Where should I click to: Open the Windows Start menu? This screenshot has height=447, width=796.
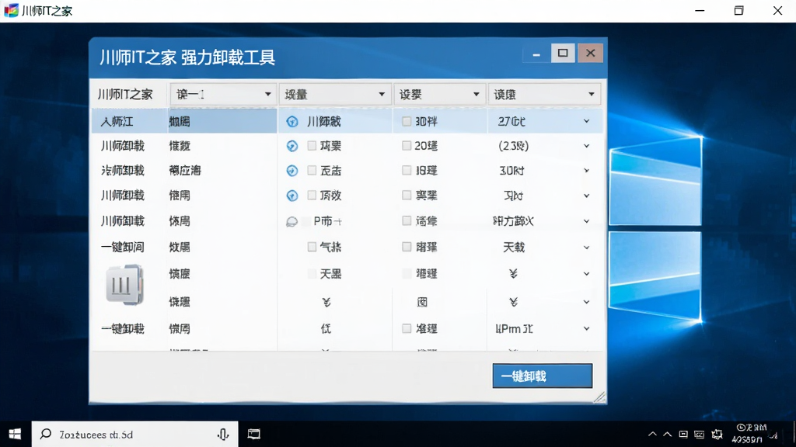pos(15,435)
